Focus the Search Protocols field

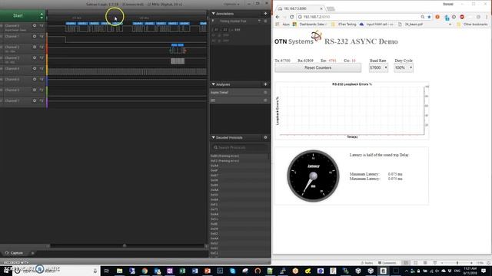240,147
